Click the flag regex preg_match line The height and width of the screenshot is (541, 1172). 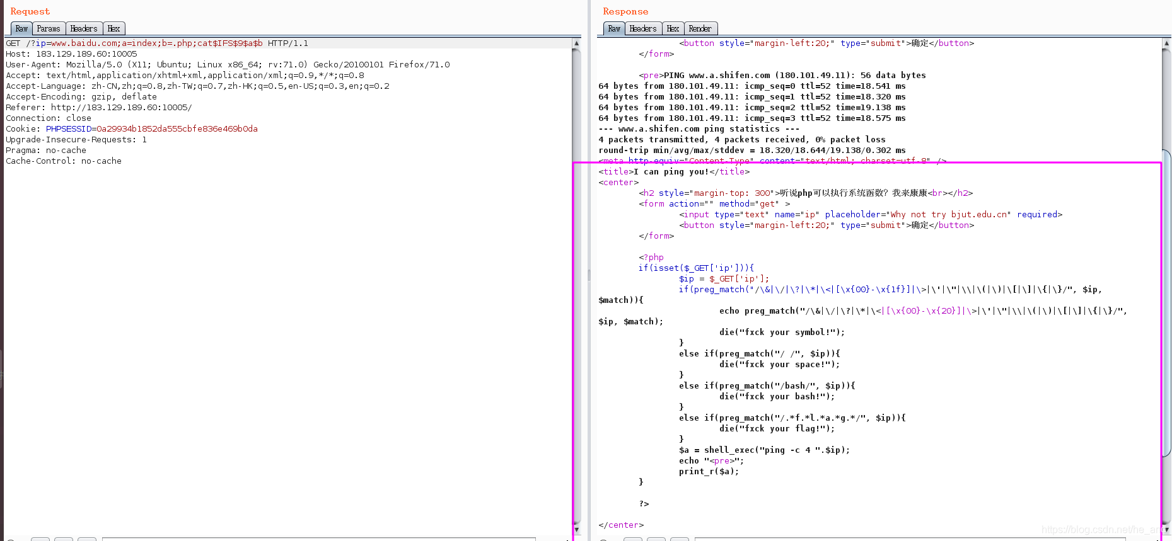coord(792,418)
